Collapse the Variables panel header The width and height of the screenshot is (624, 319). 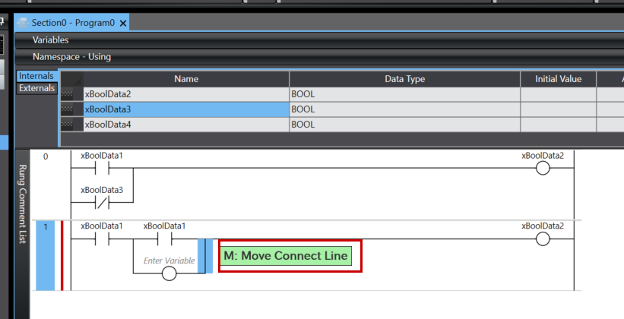coord(50,39)
